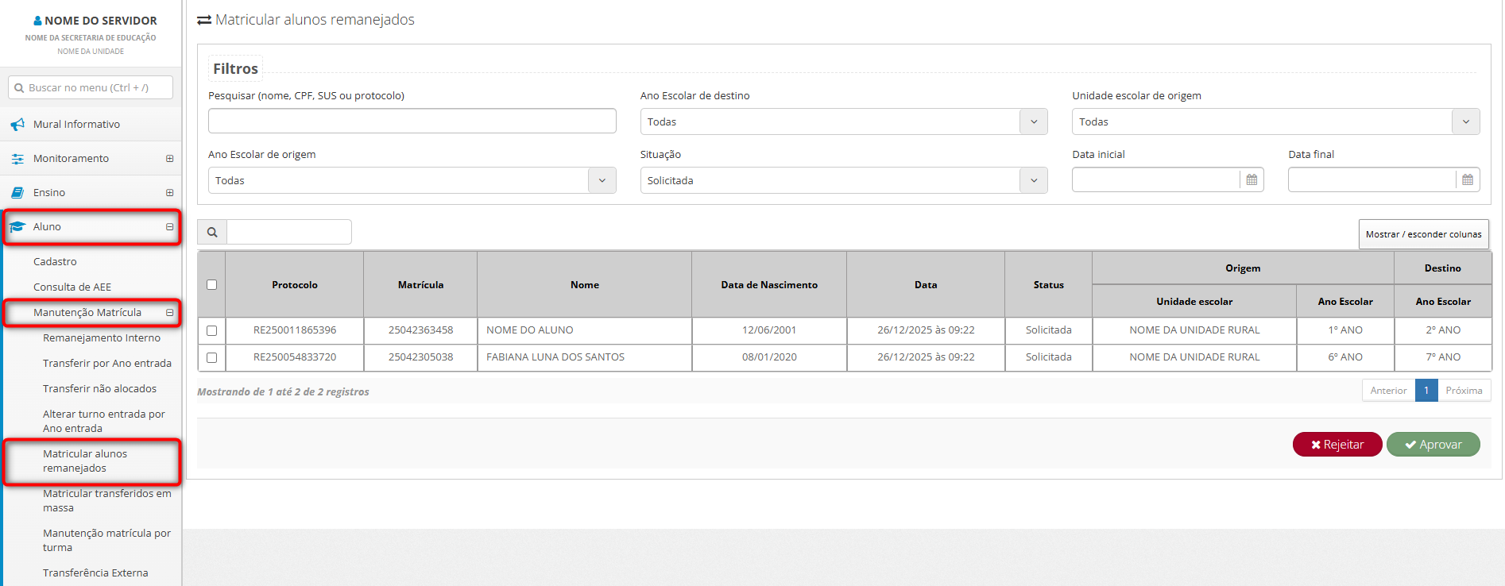Image resolution: width=1505 pixels, height=586 pixels.
Task: Toggle the select-all checkbox in table header
Action: point(211,285)
